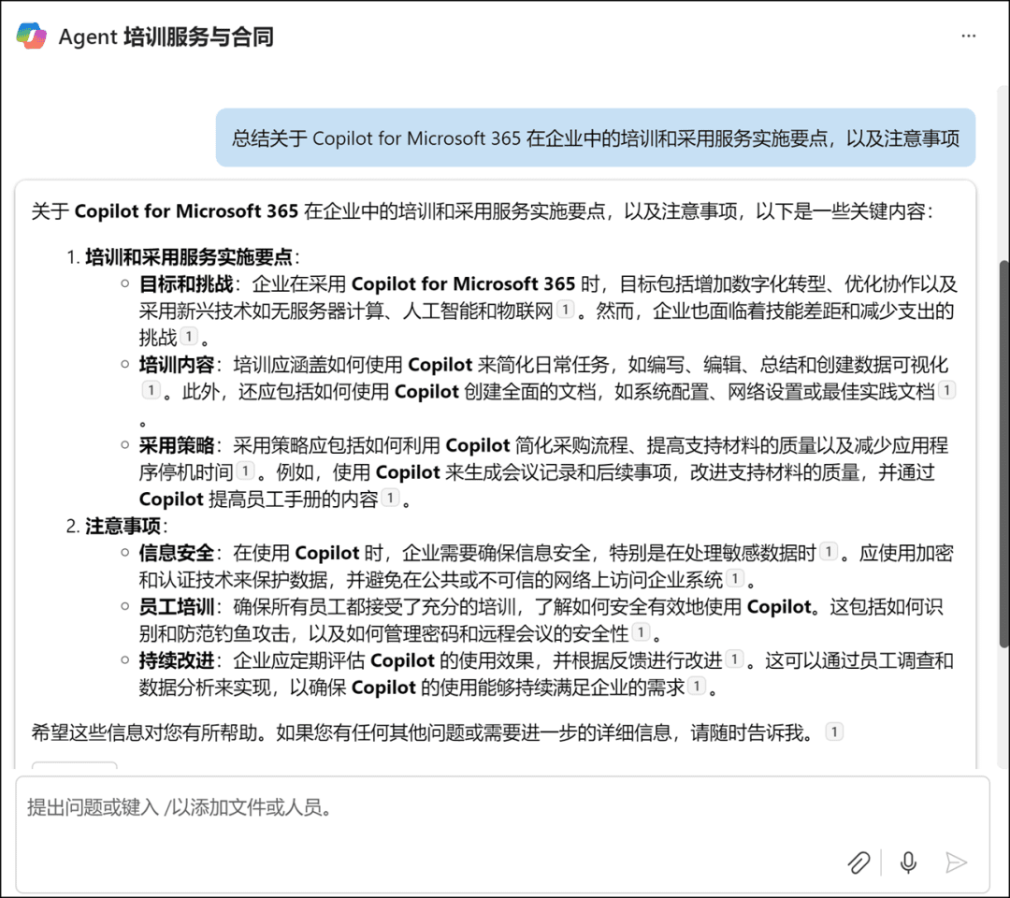
Task: Open citation 1 after 序停机时间
Action: [x=245, y=471]
